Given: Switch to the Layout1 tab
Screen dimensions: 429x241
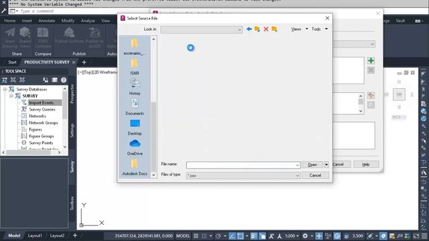Looking at the screenshot, I should click(x=35, y=235).
